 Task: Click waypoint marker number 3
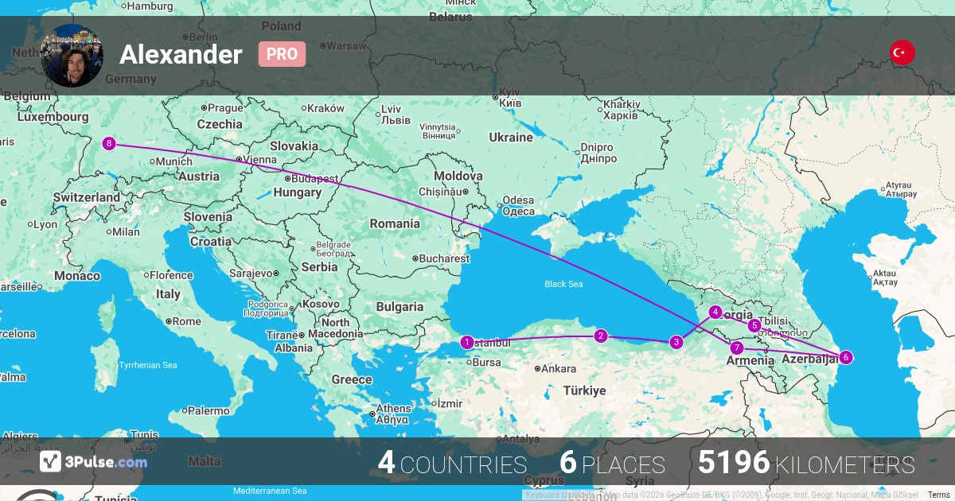[676, 343]
